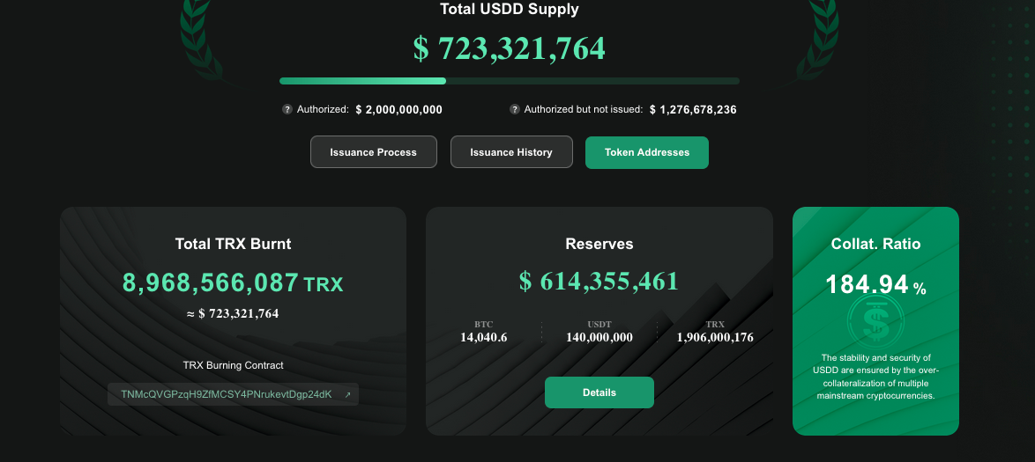
Task: Click the TRX reserve amount 1,906,000,176
Action: [x=715, y=337]
